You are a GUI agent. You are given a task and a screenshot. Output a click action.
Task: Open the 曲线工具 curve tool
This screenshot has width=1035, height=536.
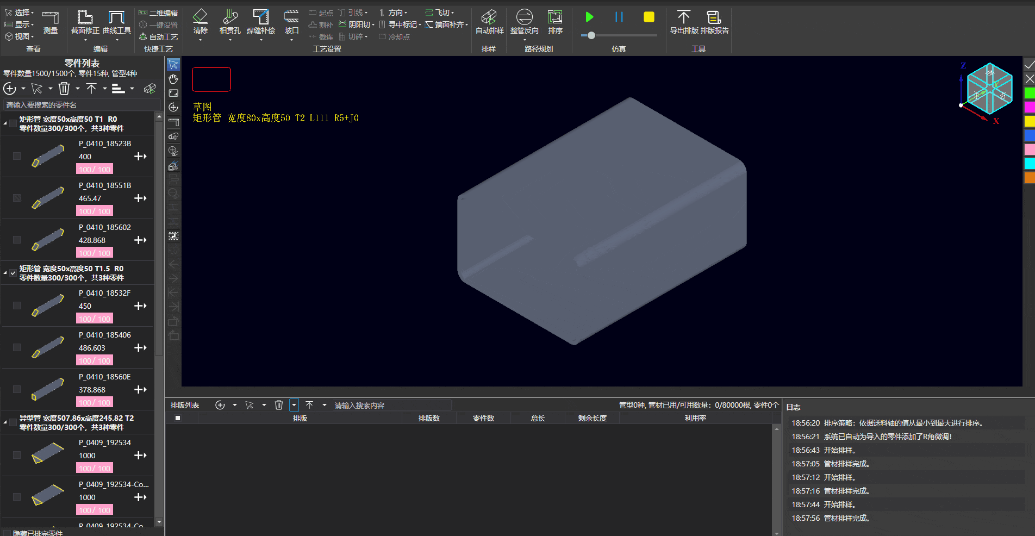(117, 22)
